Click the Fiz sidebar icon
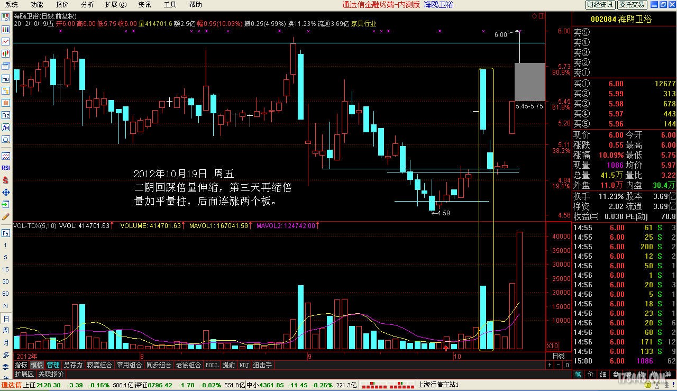 [x=6, y=115]
